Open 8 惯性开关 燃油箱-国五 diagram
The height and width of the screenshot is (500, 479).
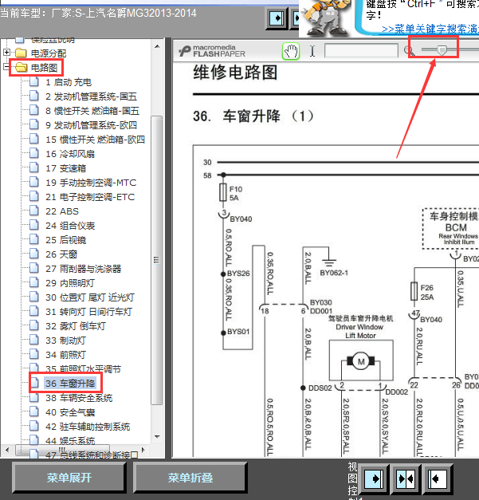point(92,111)
